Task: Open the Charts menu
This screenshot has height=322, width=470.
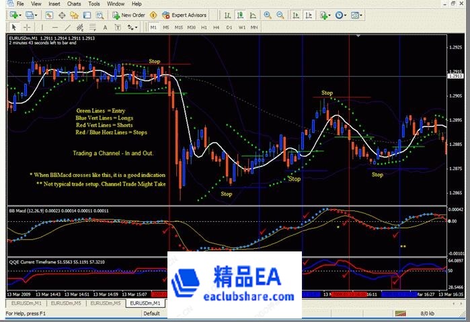Action: click(x=75, y=3)
